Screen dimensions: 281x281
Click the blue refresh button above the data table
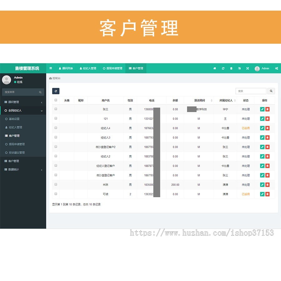click(56, 91)
